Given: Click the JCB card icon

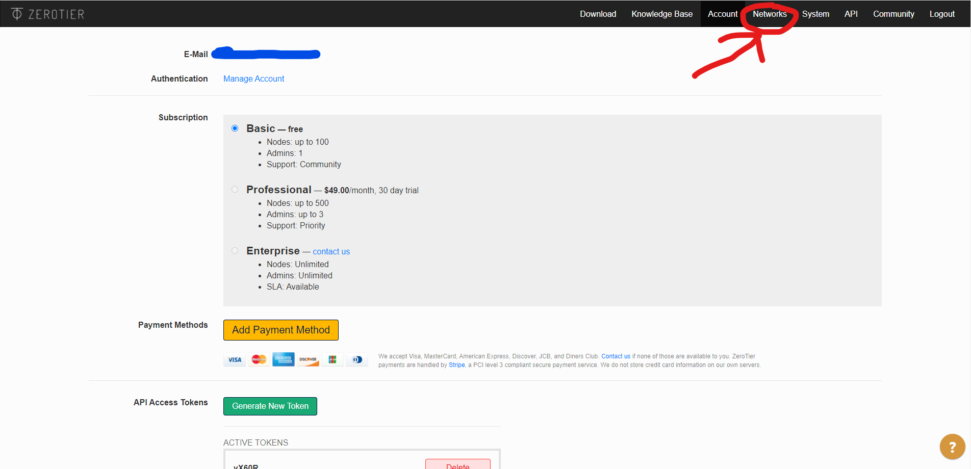Looking at the screenshot, I should 333,359.
